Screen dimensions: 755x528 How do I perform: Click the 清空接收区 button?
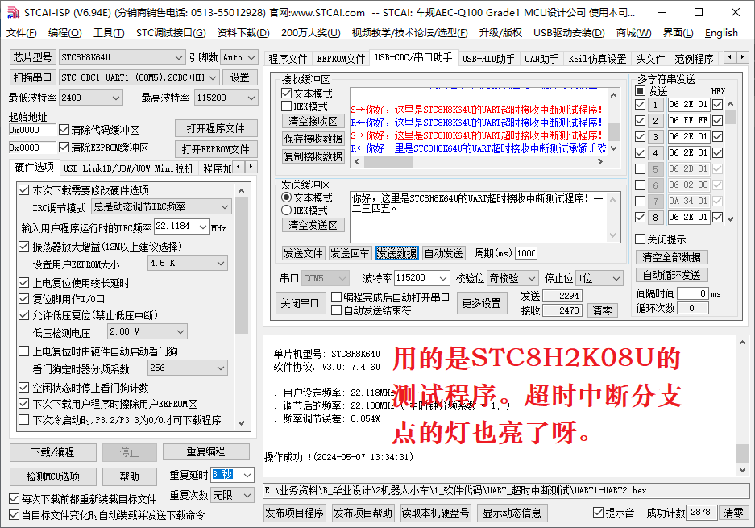[313, 121]
